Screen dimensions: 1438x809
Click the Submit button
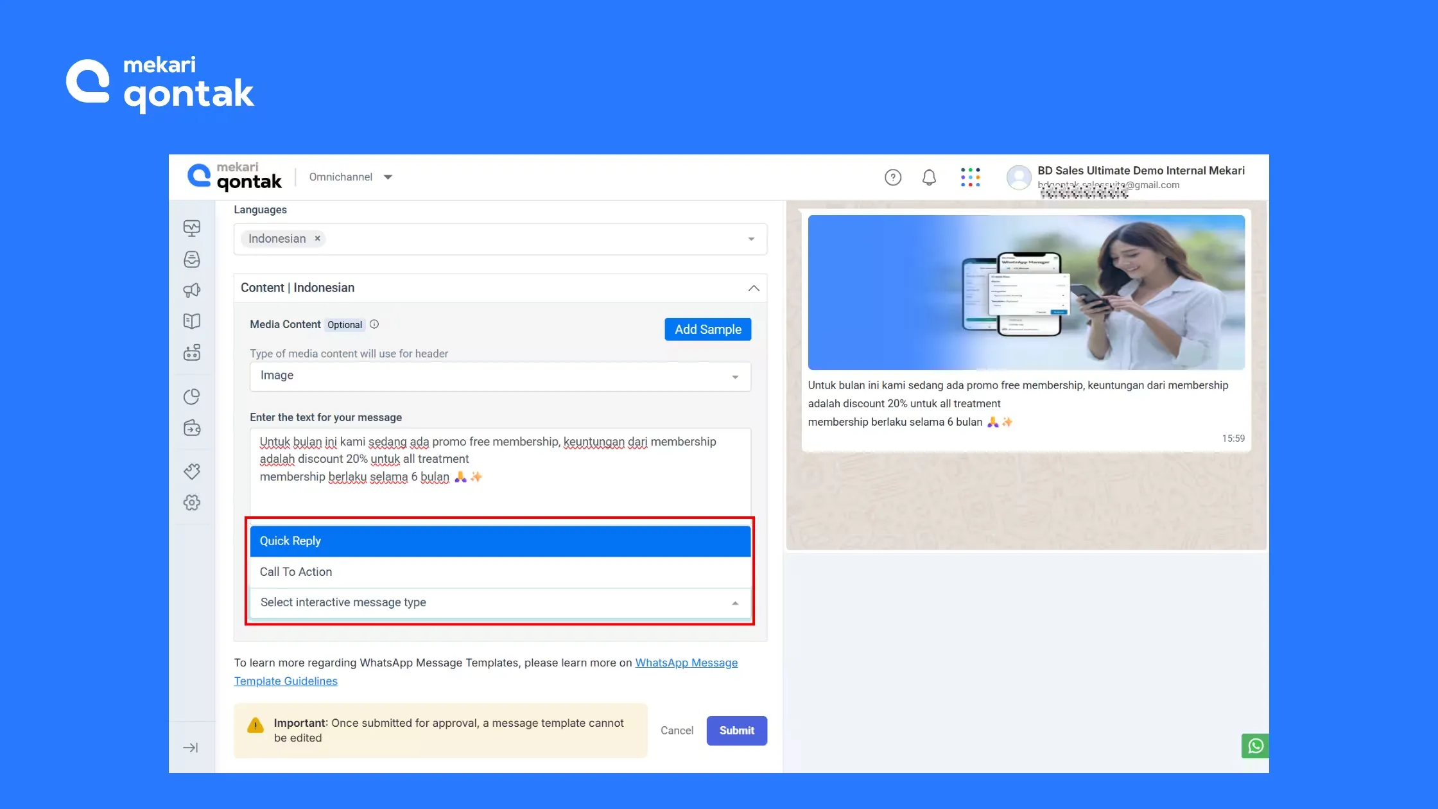736,731
